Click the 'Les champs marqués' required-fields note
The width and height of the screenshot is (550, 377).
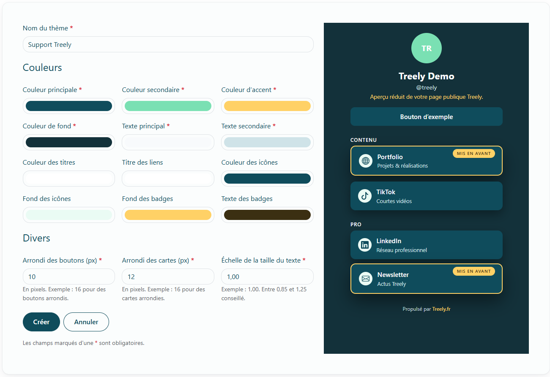point(84,343)
